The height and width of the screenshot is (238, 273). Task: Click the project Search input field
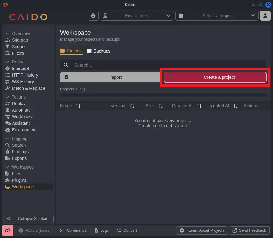(x=168, y=65)
